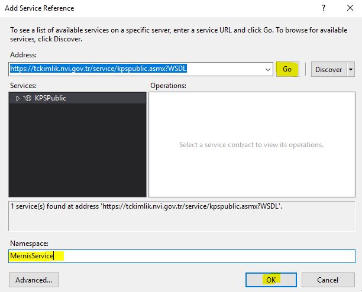Open the Address URL history dropdown
The width and height of the screenshot is (362, 292).
pos(268,69)
